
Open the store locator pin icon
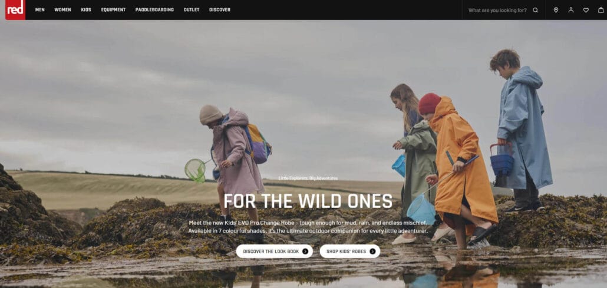click(556, 10)
